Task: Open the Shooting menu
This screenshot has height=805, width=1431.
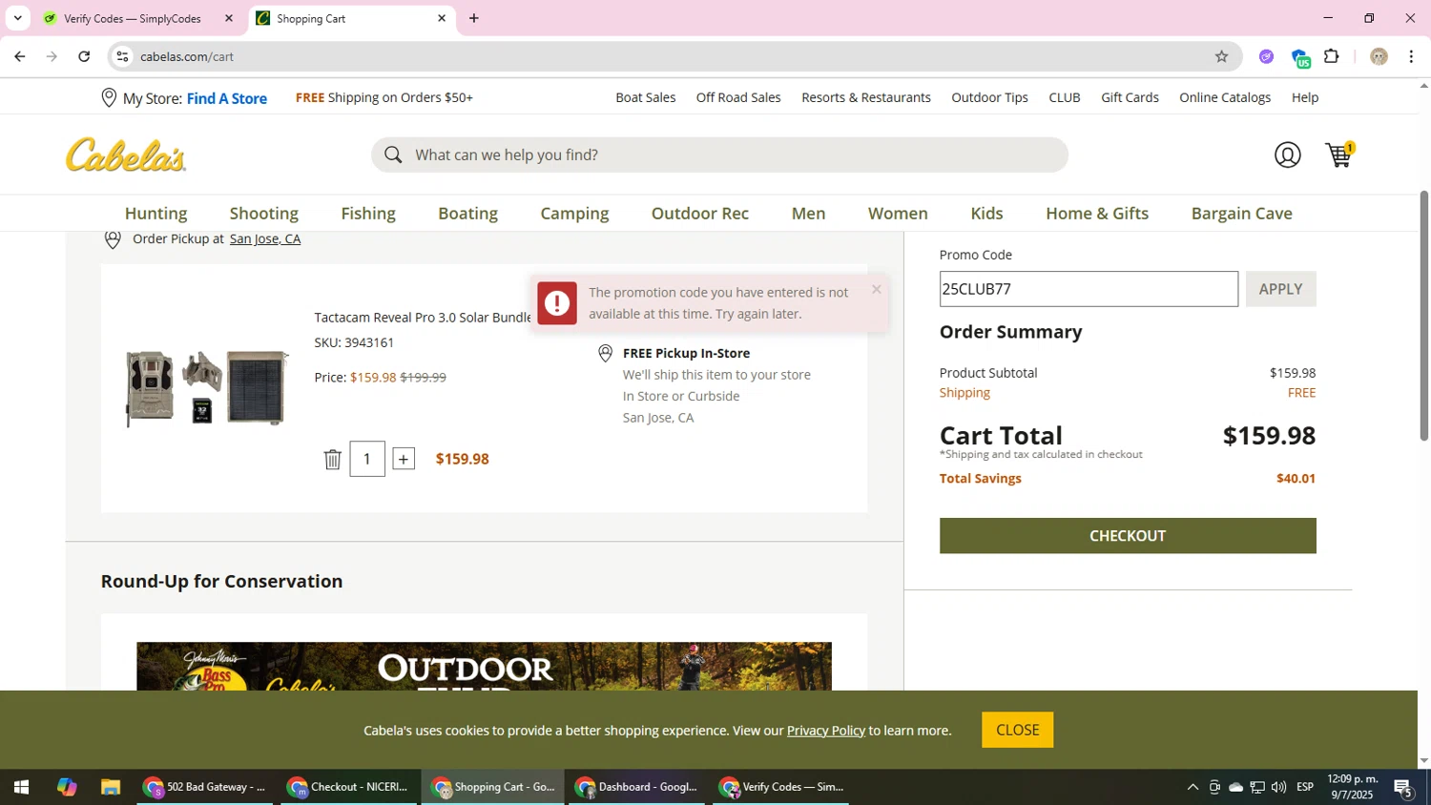Action: [x=264, y=214]
